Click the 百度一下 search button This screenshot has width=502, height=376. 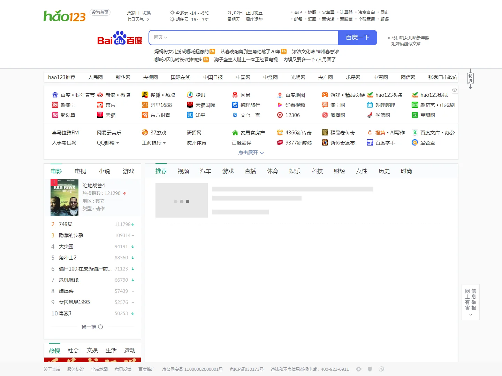pos(358,38)
